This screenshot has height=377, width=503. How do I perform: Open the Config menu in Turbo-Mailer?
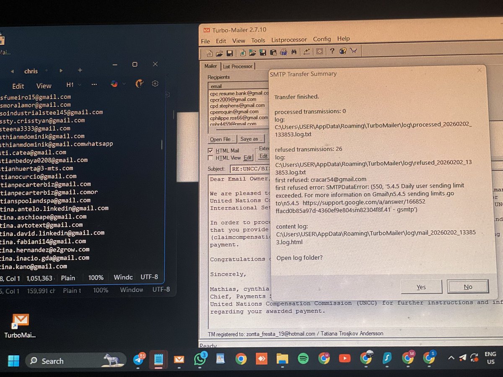(x=322, y=39)
